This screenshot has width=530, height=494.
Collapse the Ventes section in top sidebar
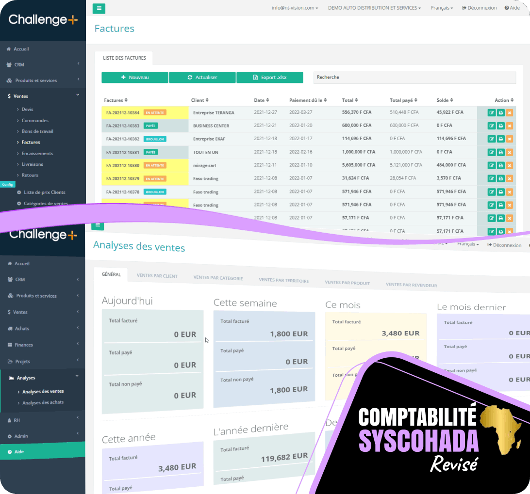[x=43, y=96]
